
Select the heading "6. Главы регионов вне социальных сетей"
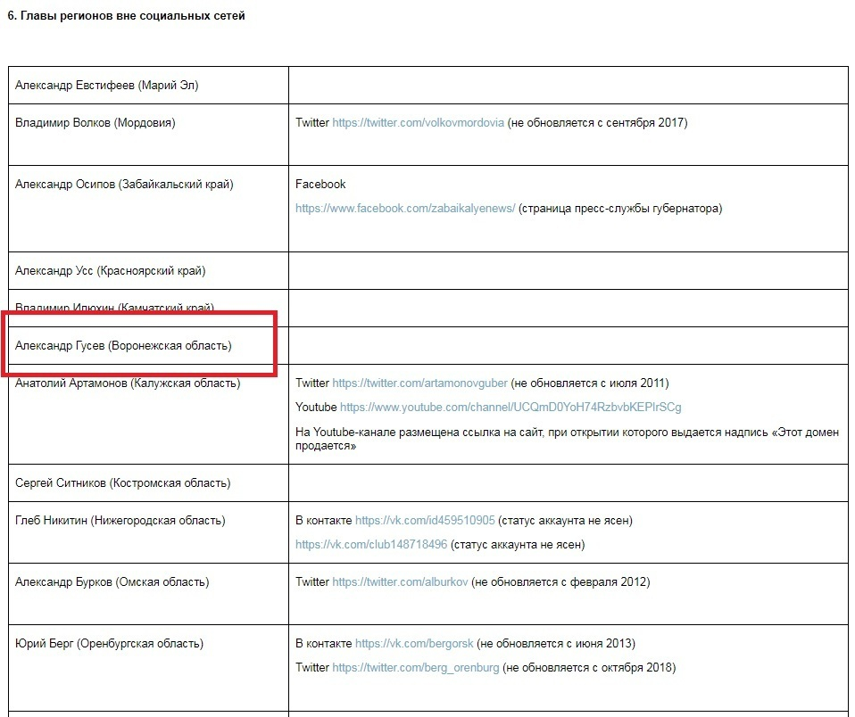click(126, 16)
